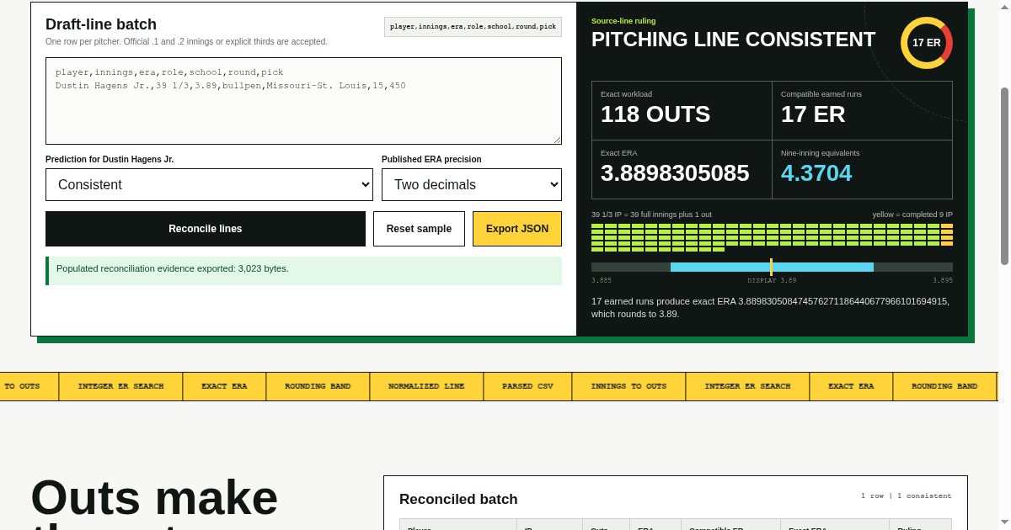This screenshot has width=1011, height=530.
Task: Open the Published ERA precision dropdown
Action: [472, 184]
